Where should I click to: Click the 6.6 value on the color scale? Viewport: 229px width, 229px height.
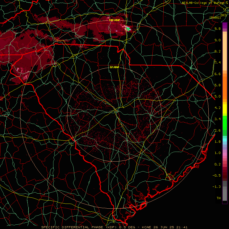218,74
